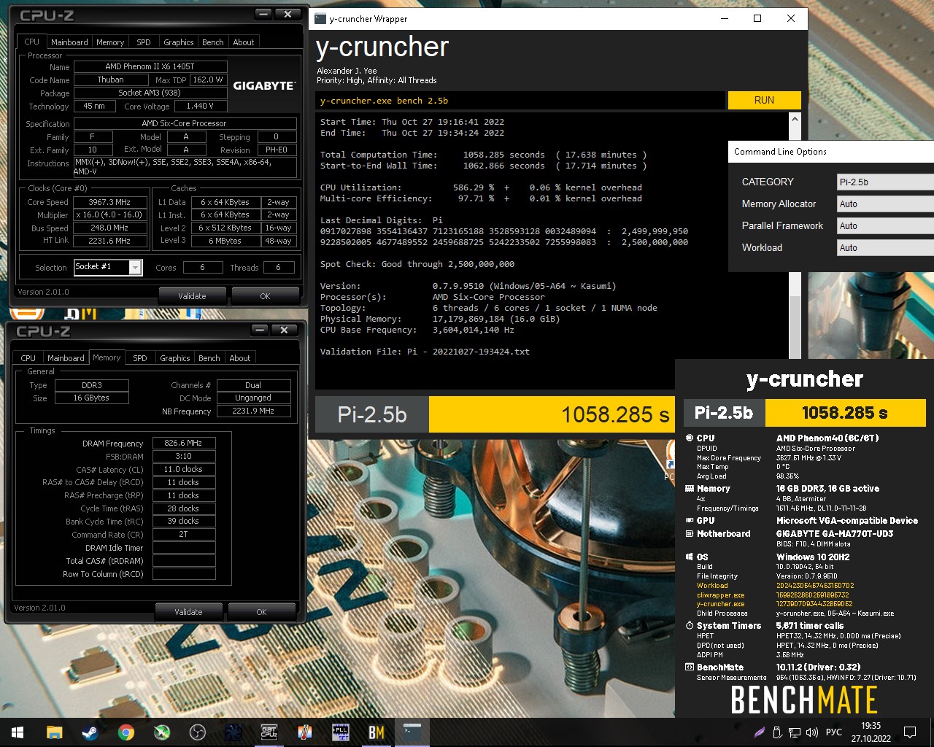
Task: Click the y-cruncher output scrollbar up arrow
Action: tap(795, 119)
